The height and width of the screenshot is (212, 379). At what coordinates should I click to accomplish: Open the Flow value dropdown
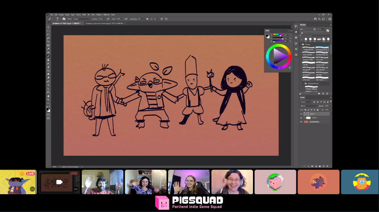(122, 19)
